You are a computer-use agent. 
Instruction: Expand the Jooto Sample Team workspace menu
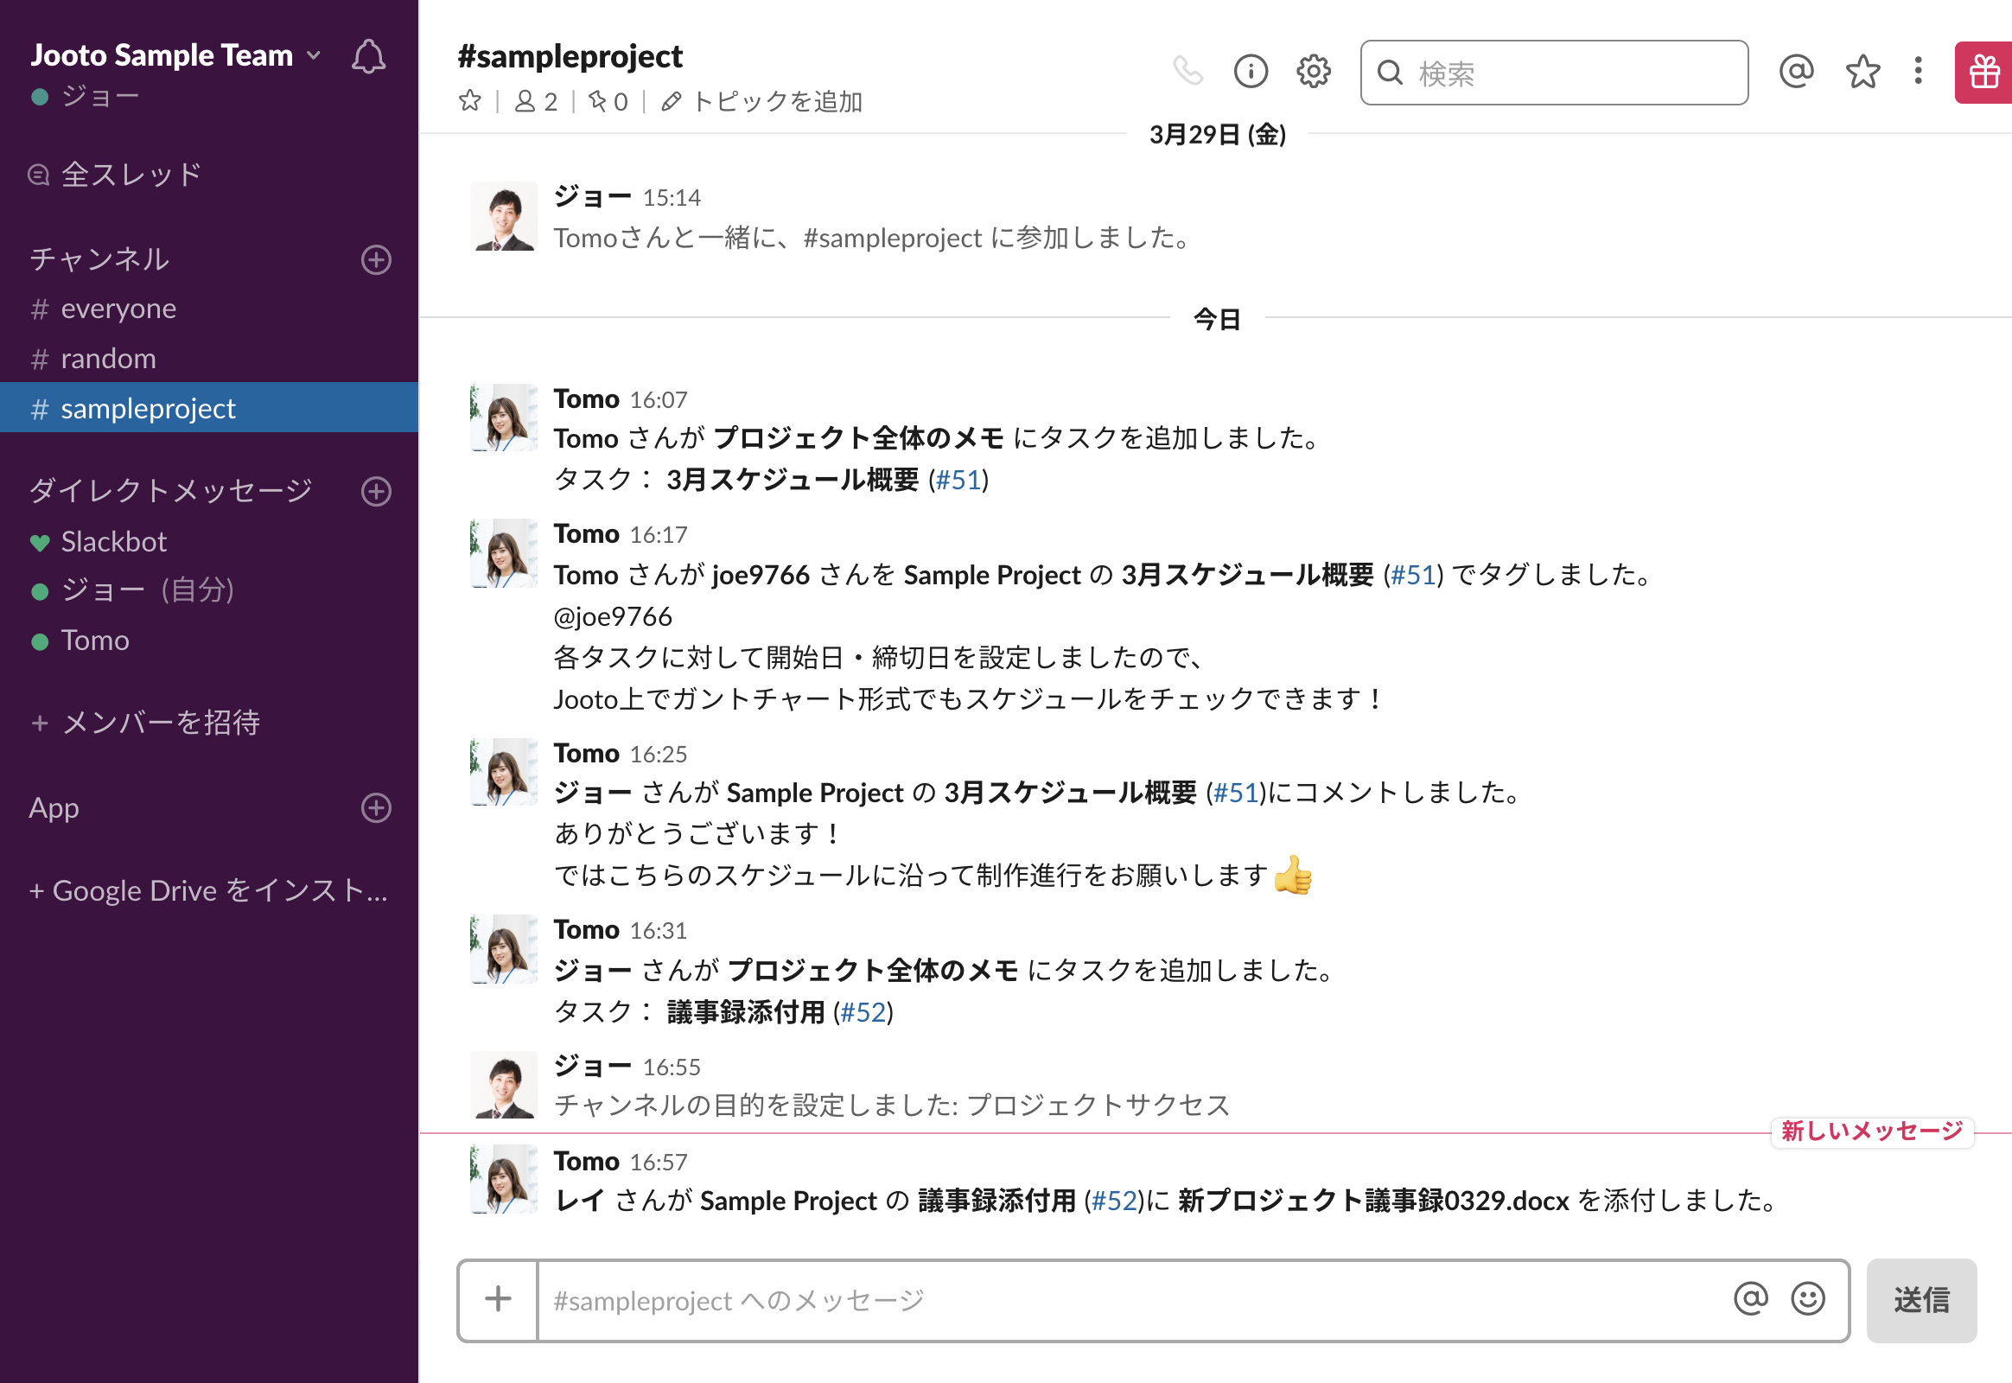176,55
